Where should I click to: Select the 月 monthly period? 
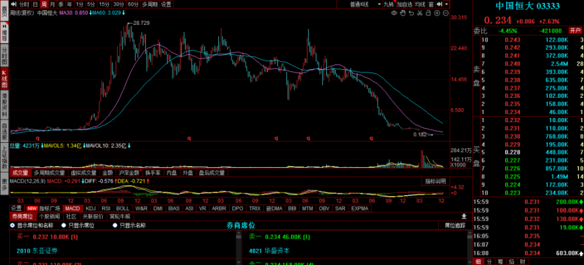pyautogui.click(x=52, y=4)
